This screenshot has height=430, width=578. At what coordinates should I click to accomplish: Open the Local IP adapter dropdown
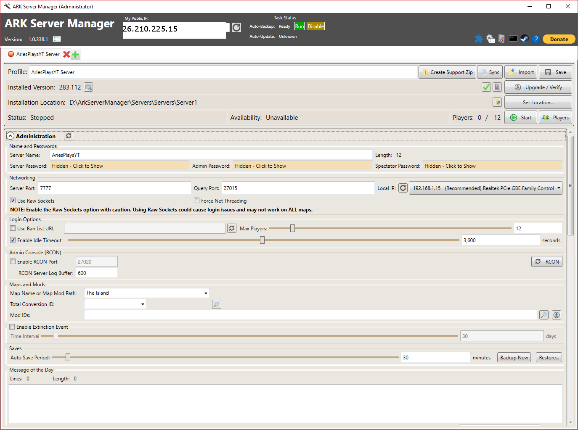coord(486,188)
